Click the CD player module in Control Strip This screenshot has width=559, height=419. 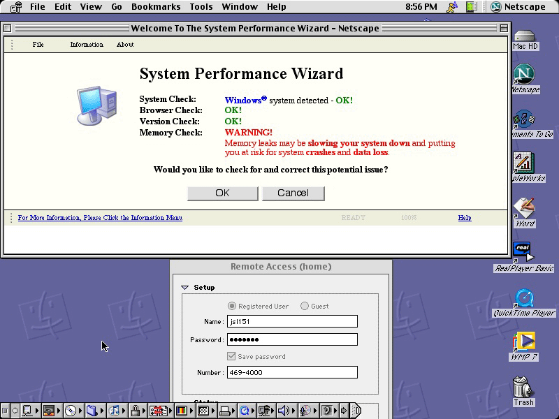[71, 411]
